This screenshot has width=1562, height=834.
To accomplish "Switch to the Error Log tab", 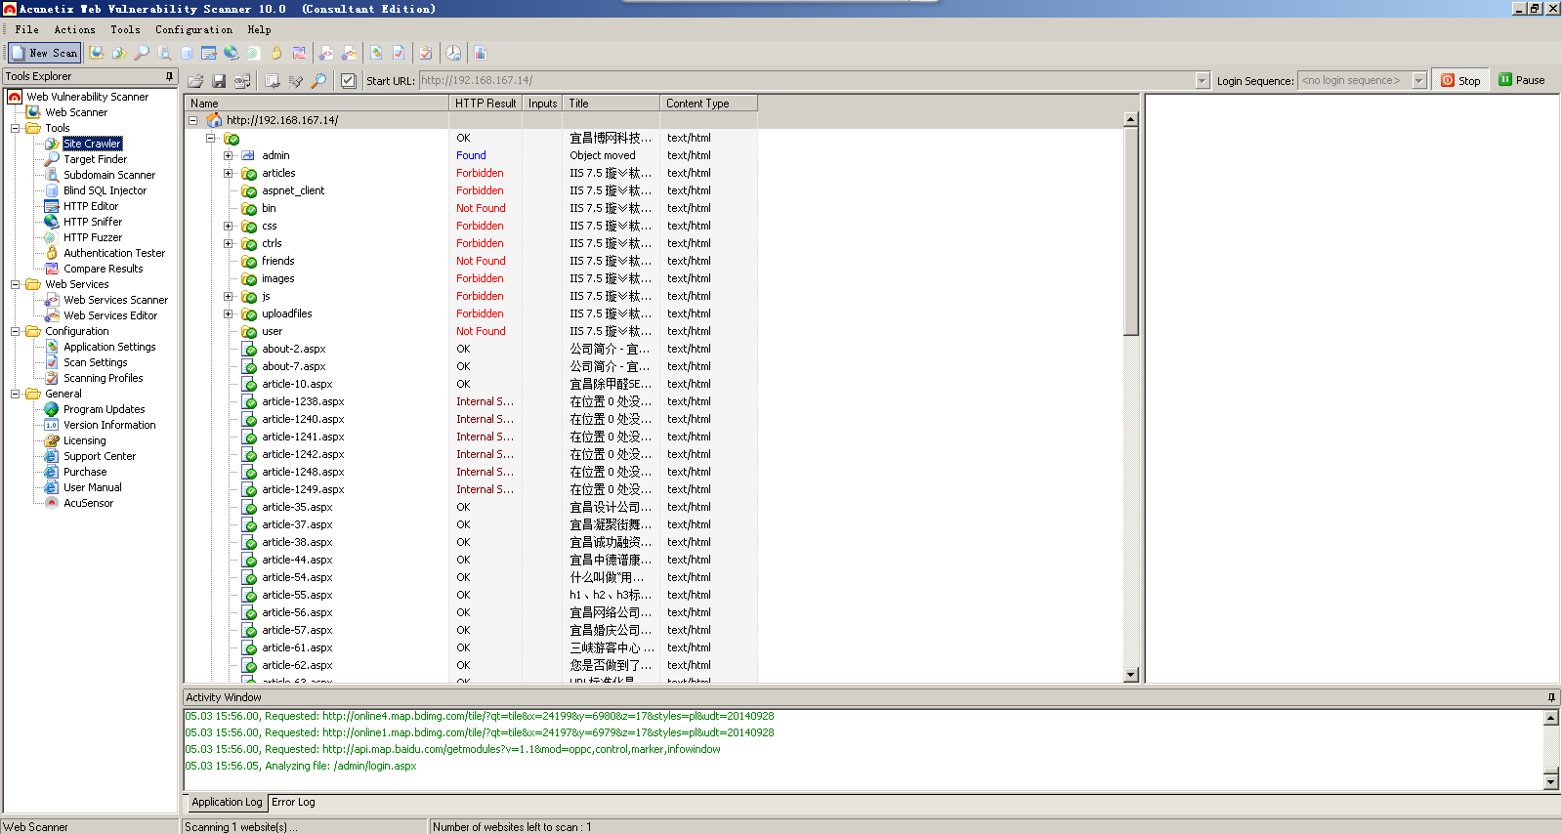I will pyautogui.click(x=293, y=802).
